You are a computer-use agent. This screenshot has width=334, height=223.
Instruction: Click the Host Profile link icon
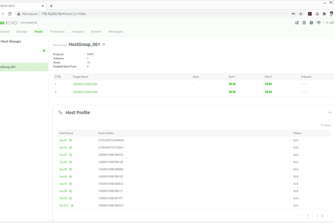coord(61,113)
